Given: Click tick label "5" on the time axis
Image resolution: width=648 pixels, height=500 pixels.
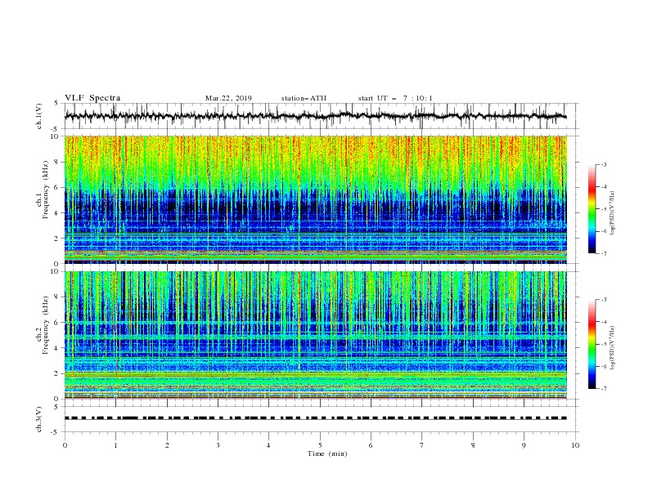Looking at the screenshot, I should [x=320, y=445].
